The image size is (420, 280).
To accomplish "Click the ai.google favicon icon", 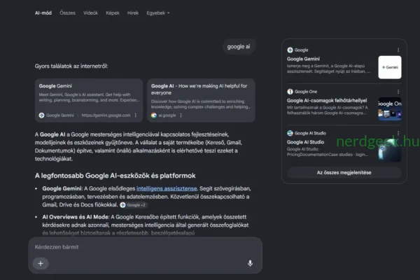I will pyautogui.click(x=154, y=115).
